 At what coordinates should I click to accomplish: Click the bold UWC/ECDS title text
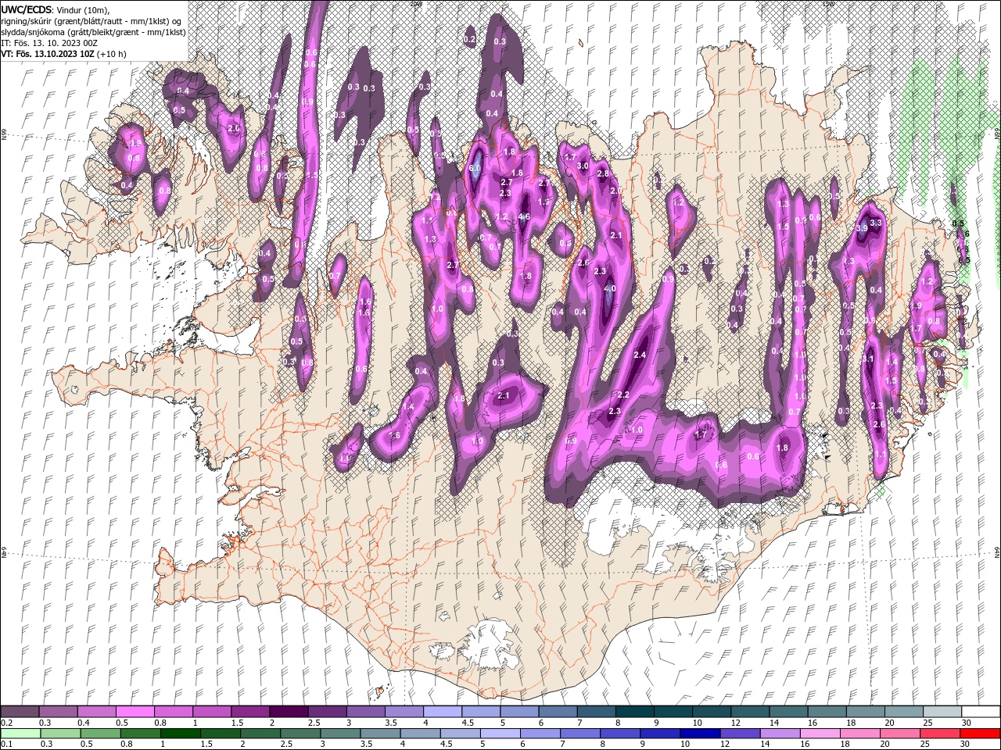coord(26,9)
